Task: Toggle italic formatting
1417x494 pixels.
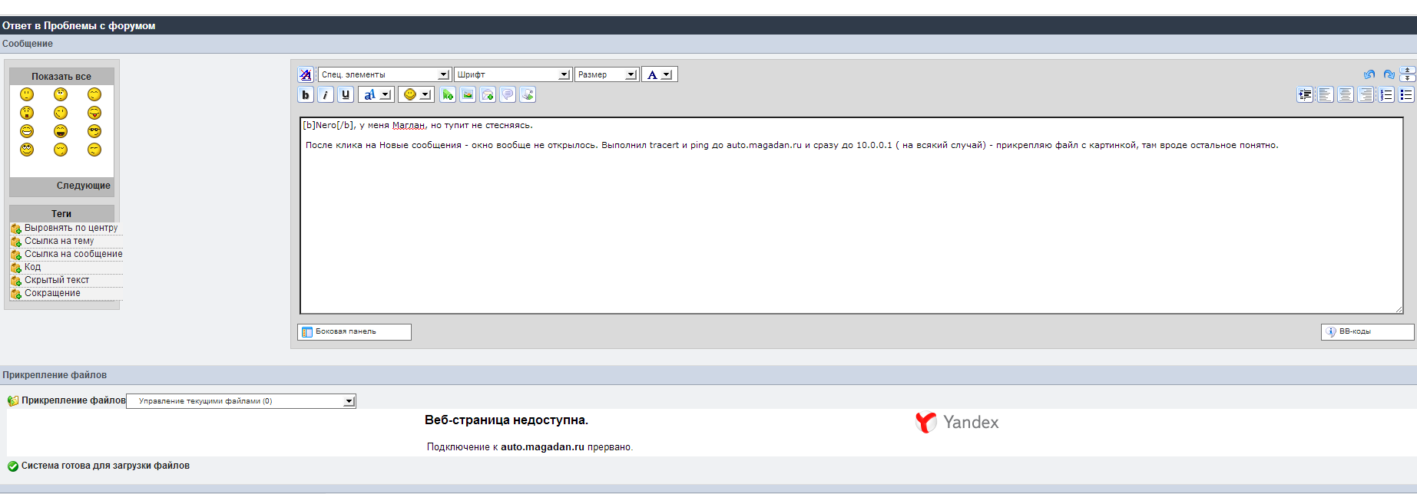Action: point(326,94)
